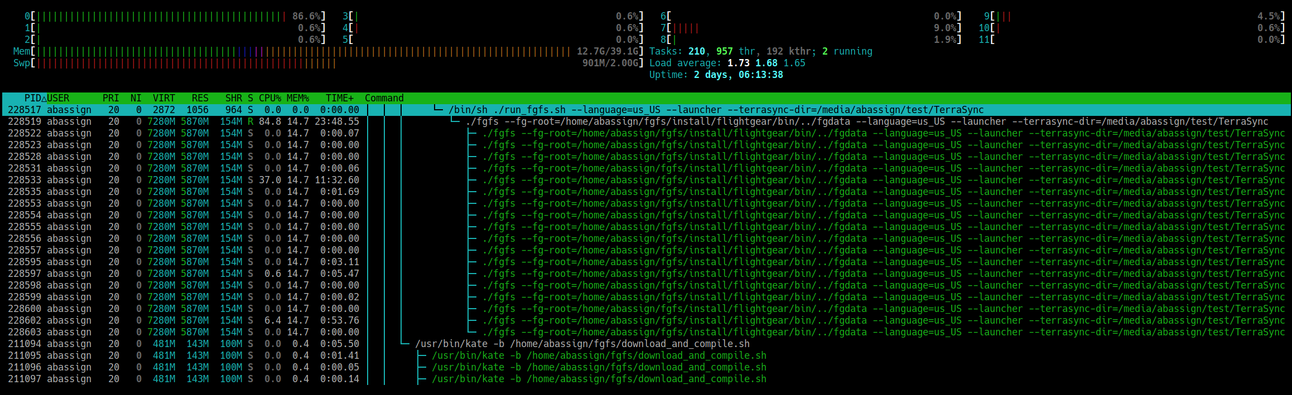The image size is (1292, 395).
Task: Select kate parent process PID 211094
Action: 647,344
